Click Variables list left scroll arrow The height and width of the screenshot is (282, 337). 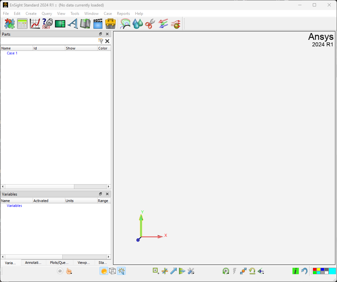click(x=3, y=257)
